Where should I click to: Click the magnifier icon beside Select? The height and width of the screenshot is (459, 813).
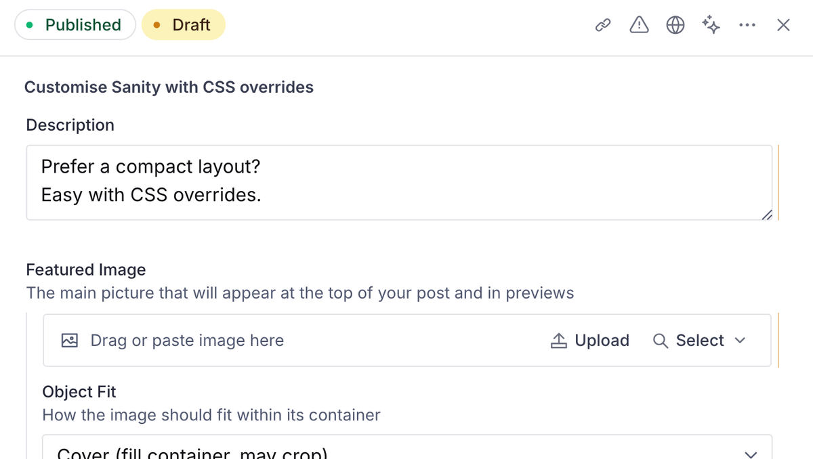pos(661,341)
